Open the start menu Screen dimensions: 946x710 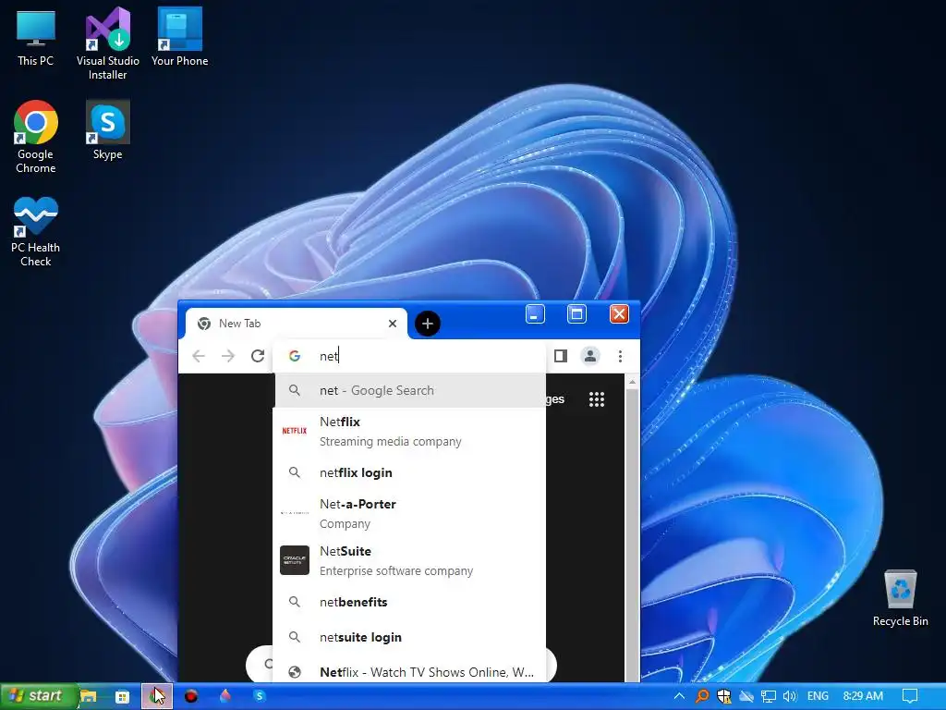tap(39, 696)
